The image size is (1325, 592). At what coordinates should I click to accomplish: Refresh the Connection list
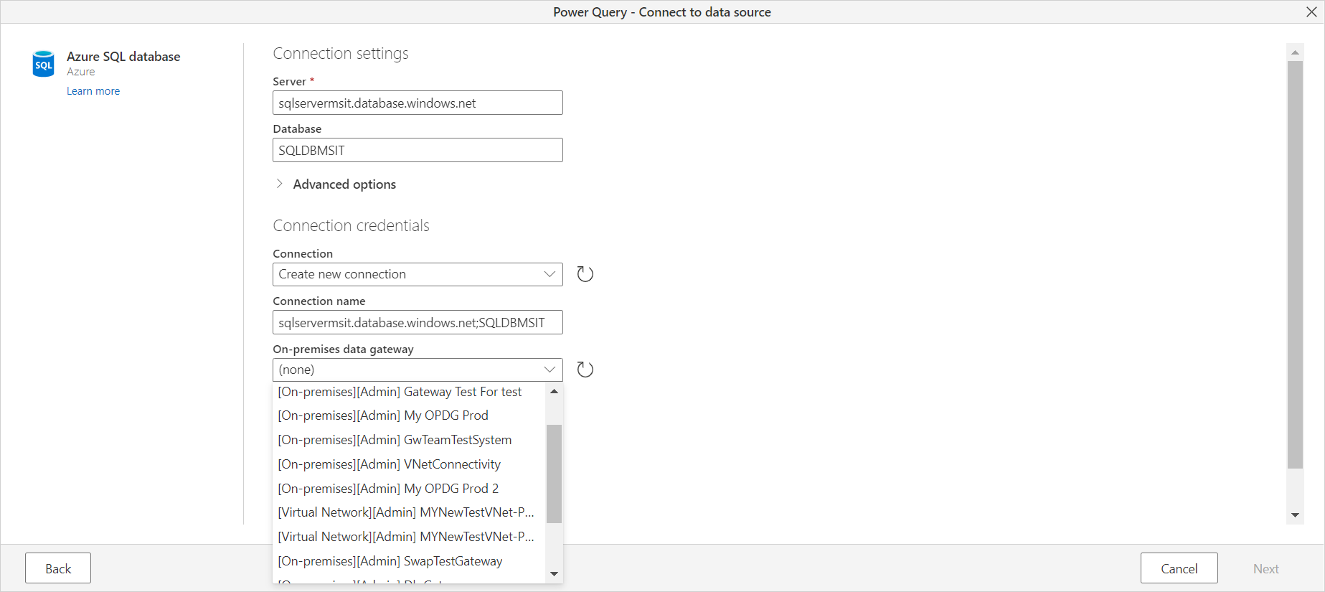point(585,274)
